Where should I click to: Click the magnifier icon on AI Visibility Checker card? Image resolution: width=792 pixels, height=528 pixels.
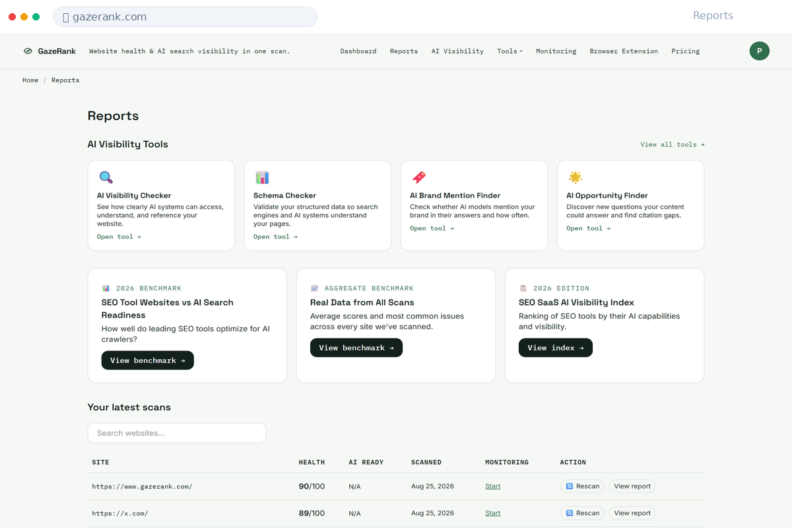[x=106, y=177]
